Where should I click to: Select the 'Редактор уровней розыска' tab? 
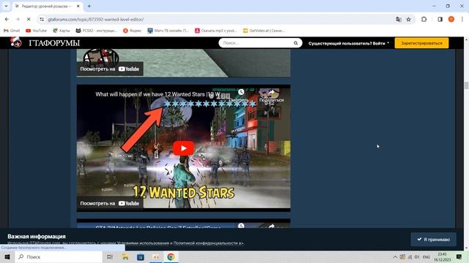tap(47, 6)
